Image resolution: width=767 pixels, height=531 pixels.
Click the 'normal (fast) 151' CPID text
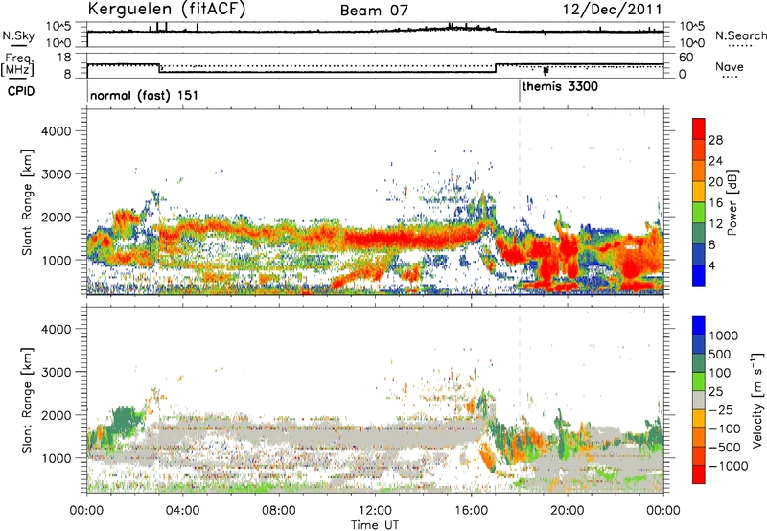(x=145, y=95)
